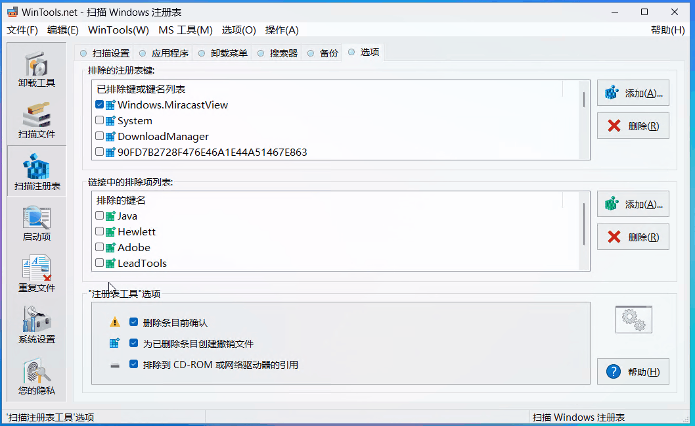Click the green icon beside Hewlett
This screenshot has width=695, height=426.
(x=110, y=231)
